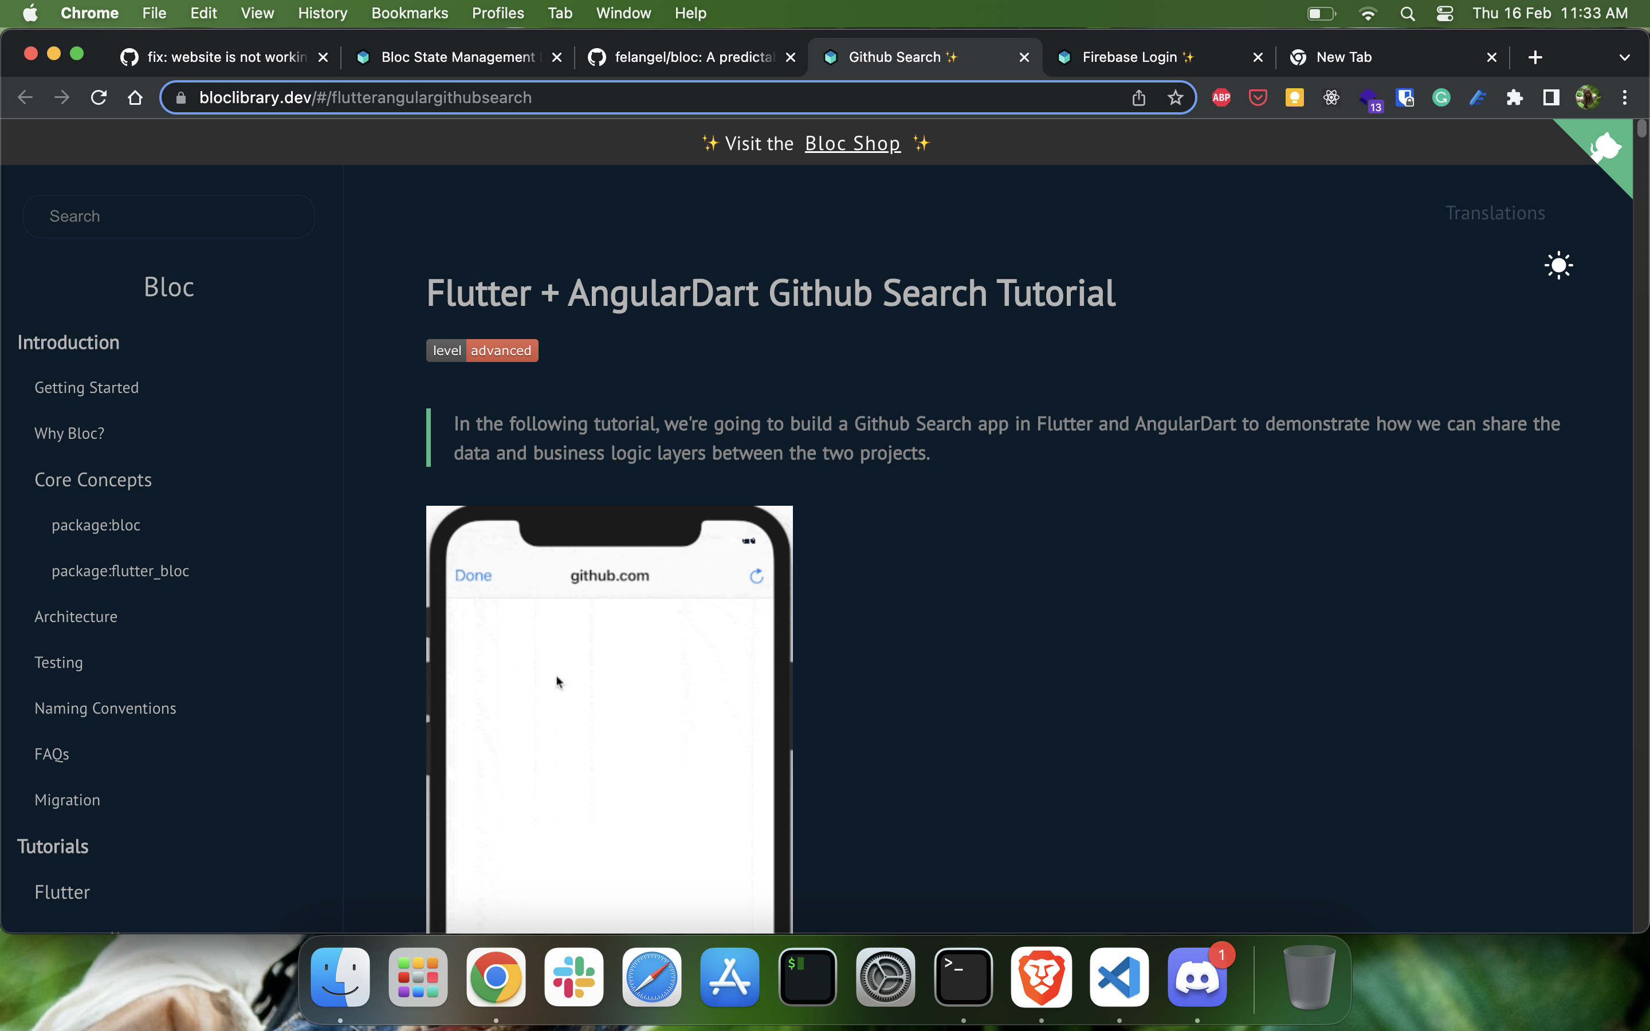
Task: Open the Google Keep extension
Action: click(x=1294, y=97)
